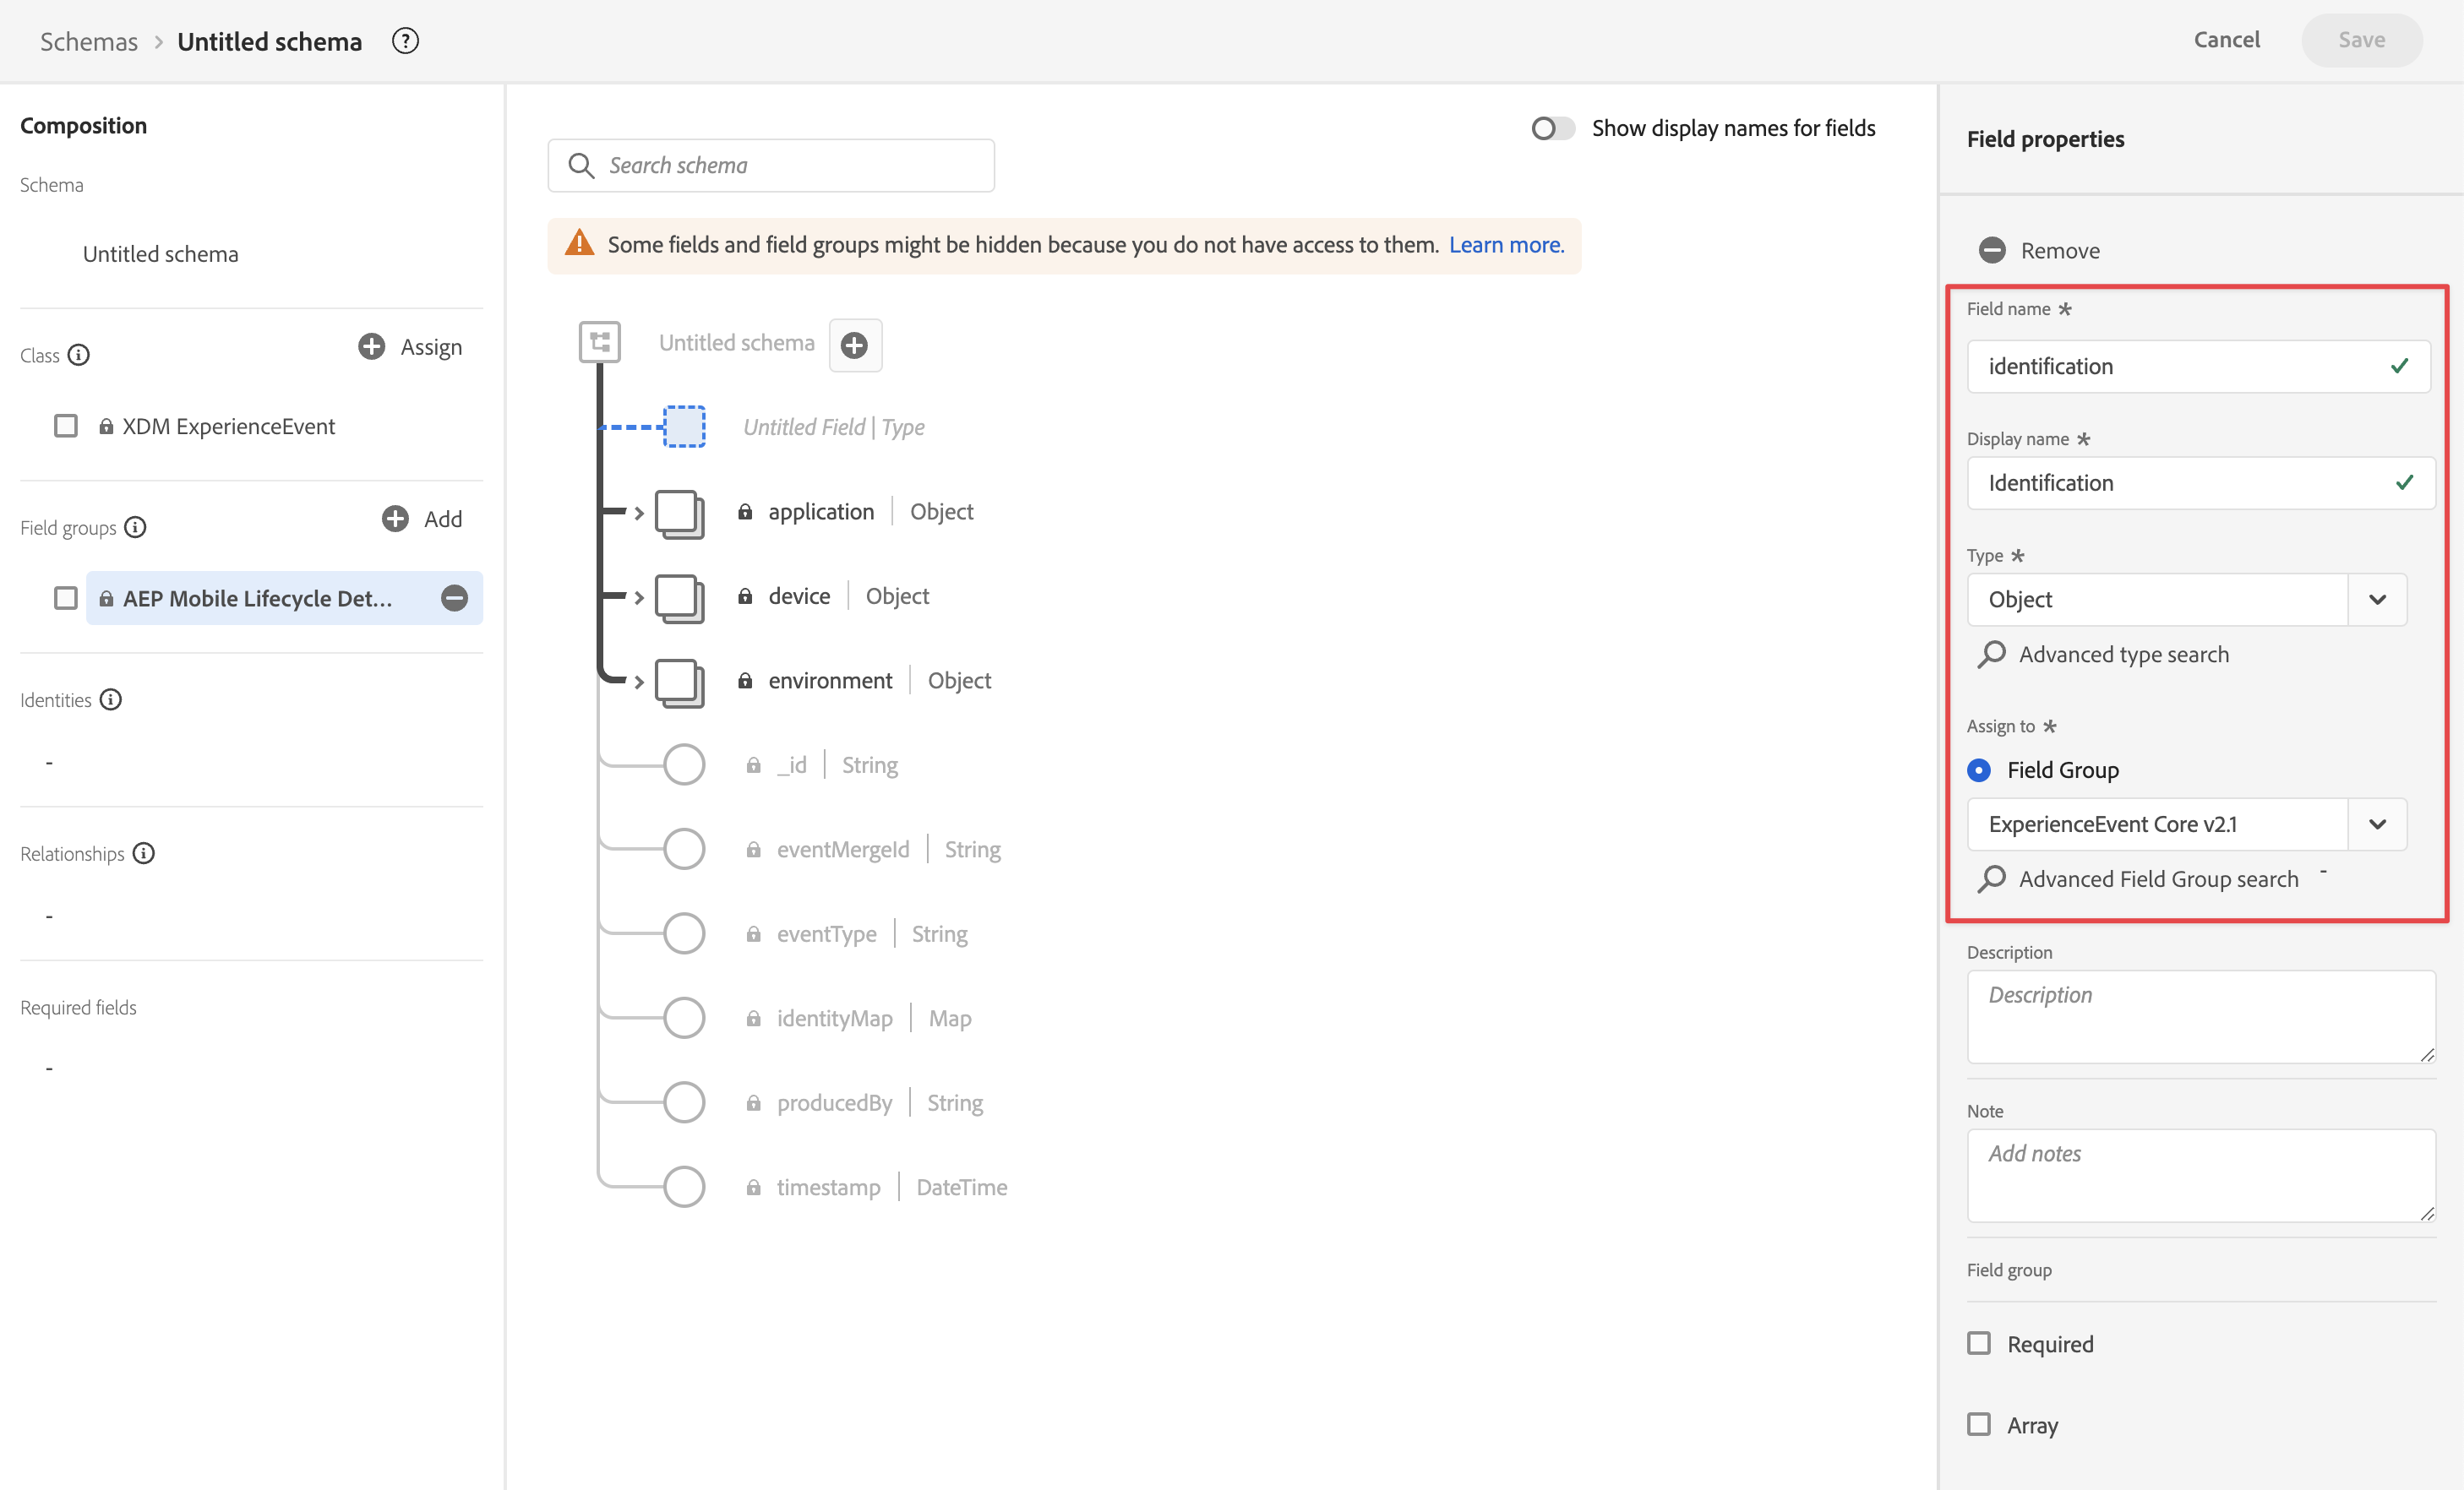Click the Cancel button
This screenshot has width=2464, height=1490.
[2226, 40]
